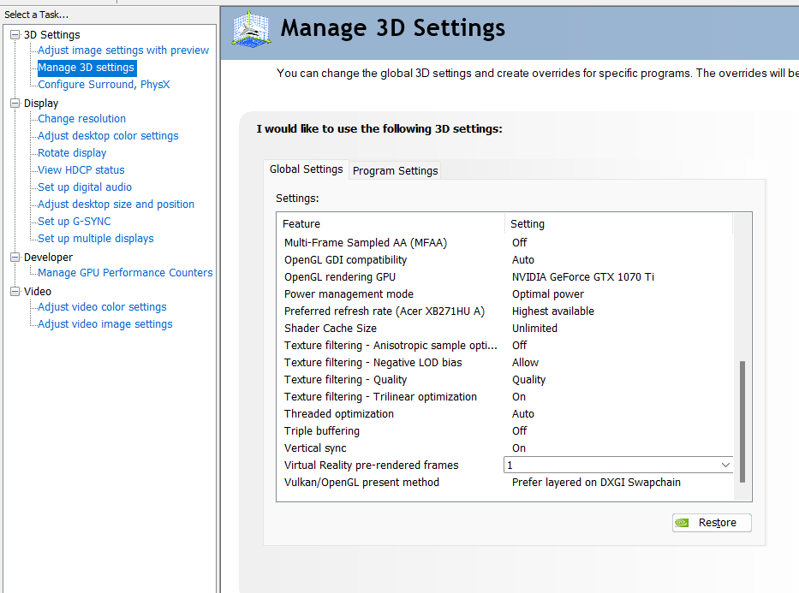
Task: Open Manage GPU Performance Counters
Action: pos(125,273)
